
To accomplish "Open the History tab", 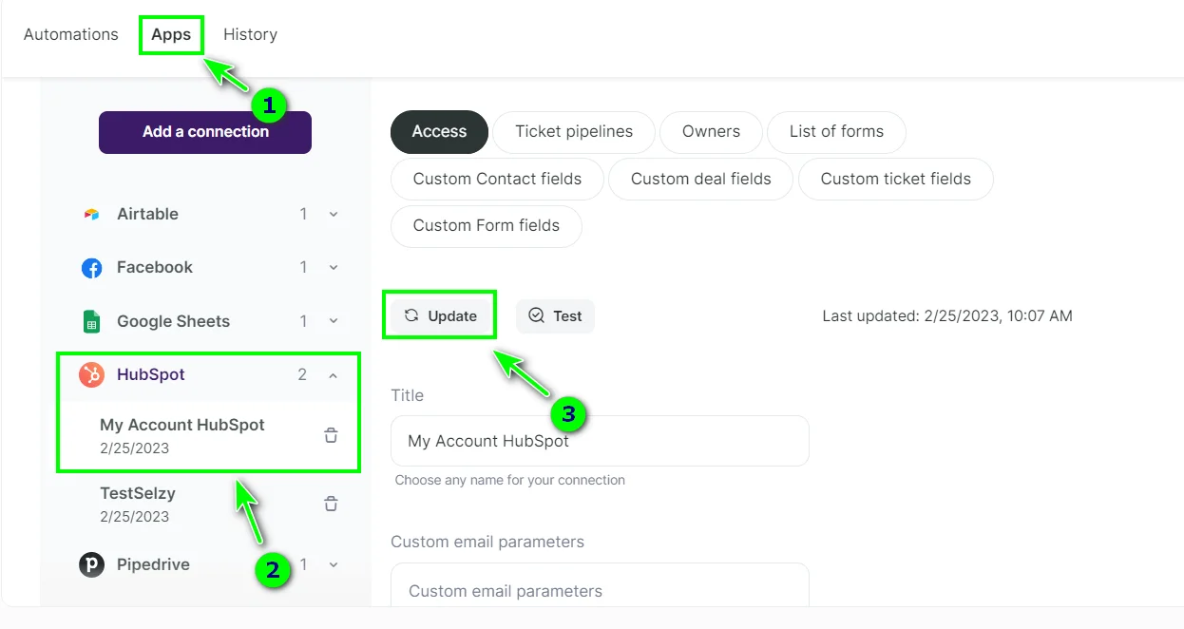I will coord(250,34).
